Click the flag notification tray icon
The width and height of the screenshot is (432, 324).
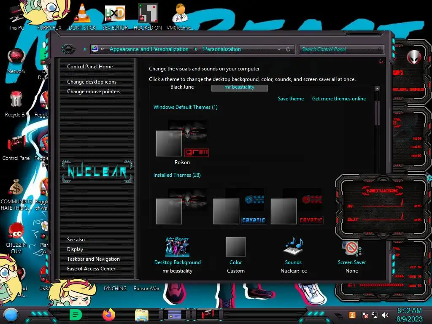(x=365, y=315)
